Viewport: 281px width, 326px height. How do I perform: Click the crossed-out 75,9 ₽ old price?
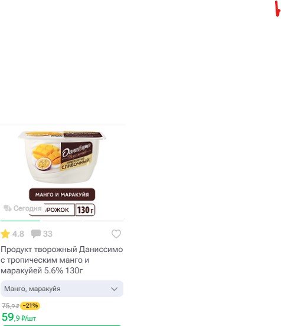[x=11, y=306]
